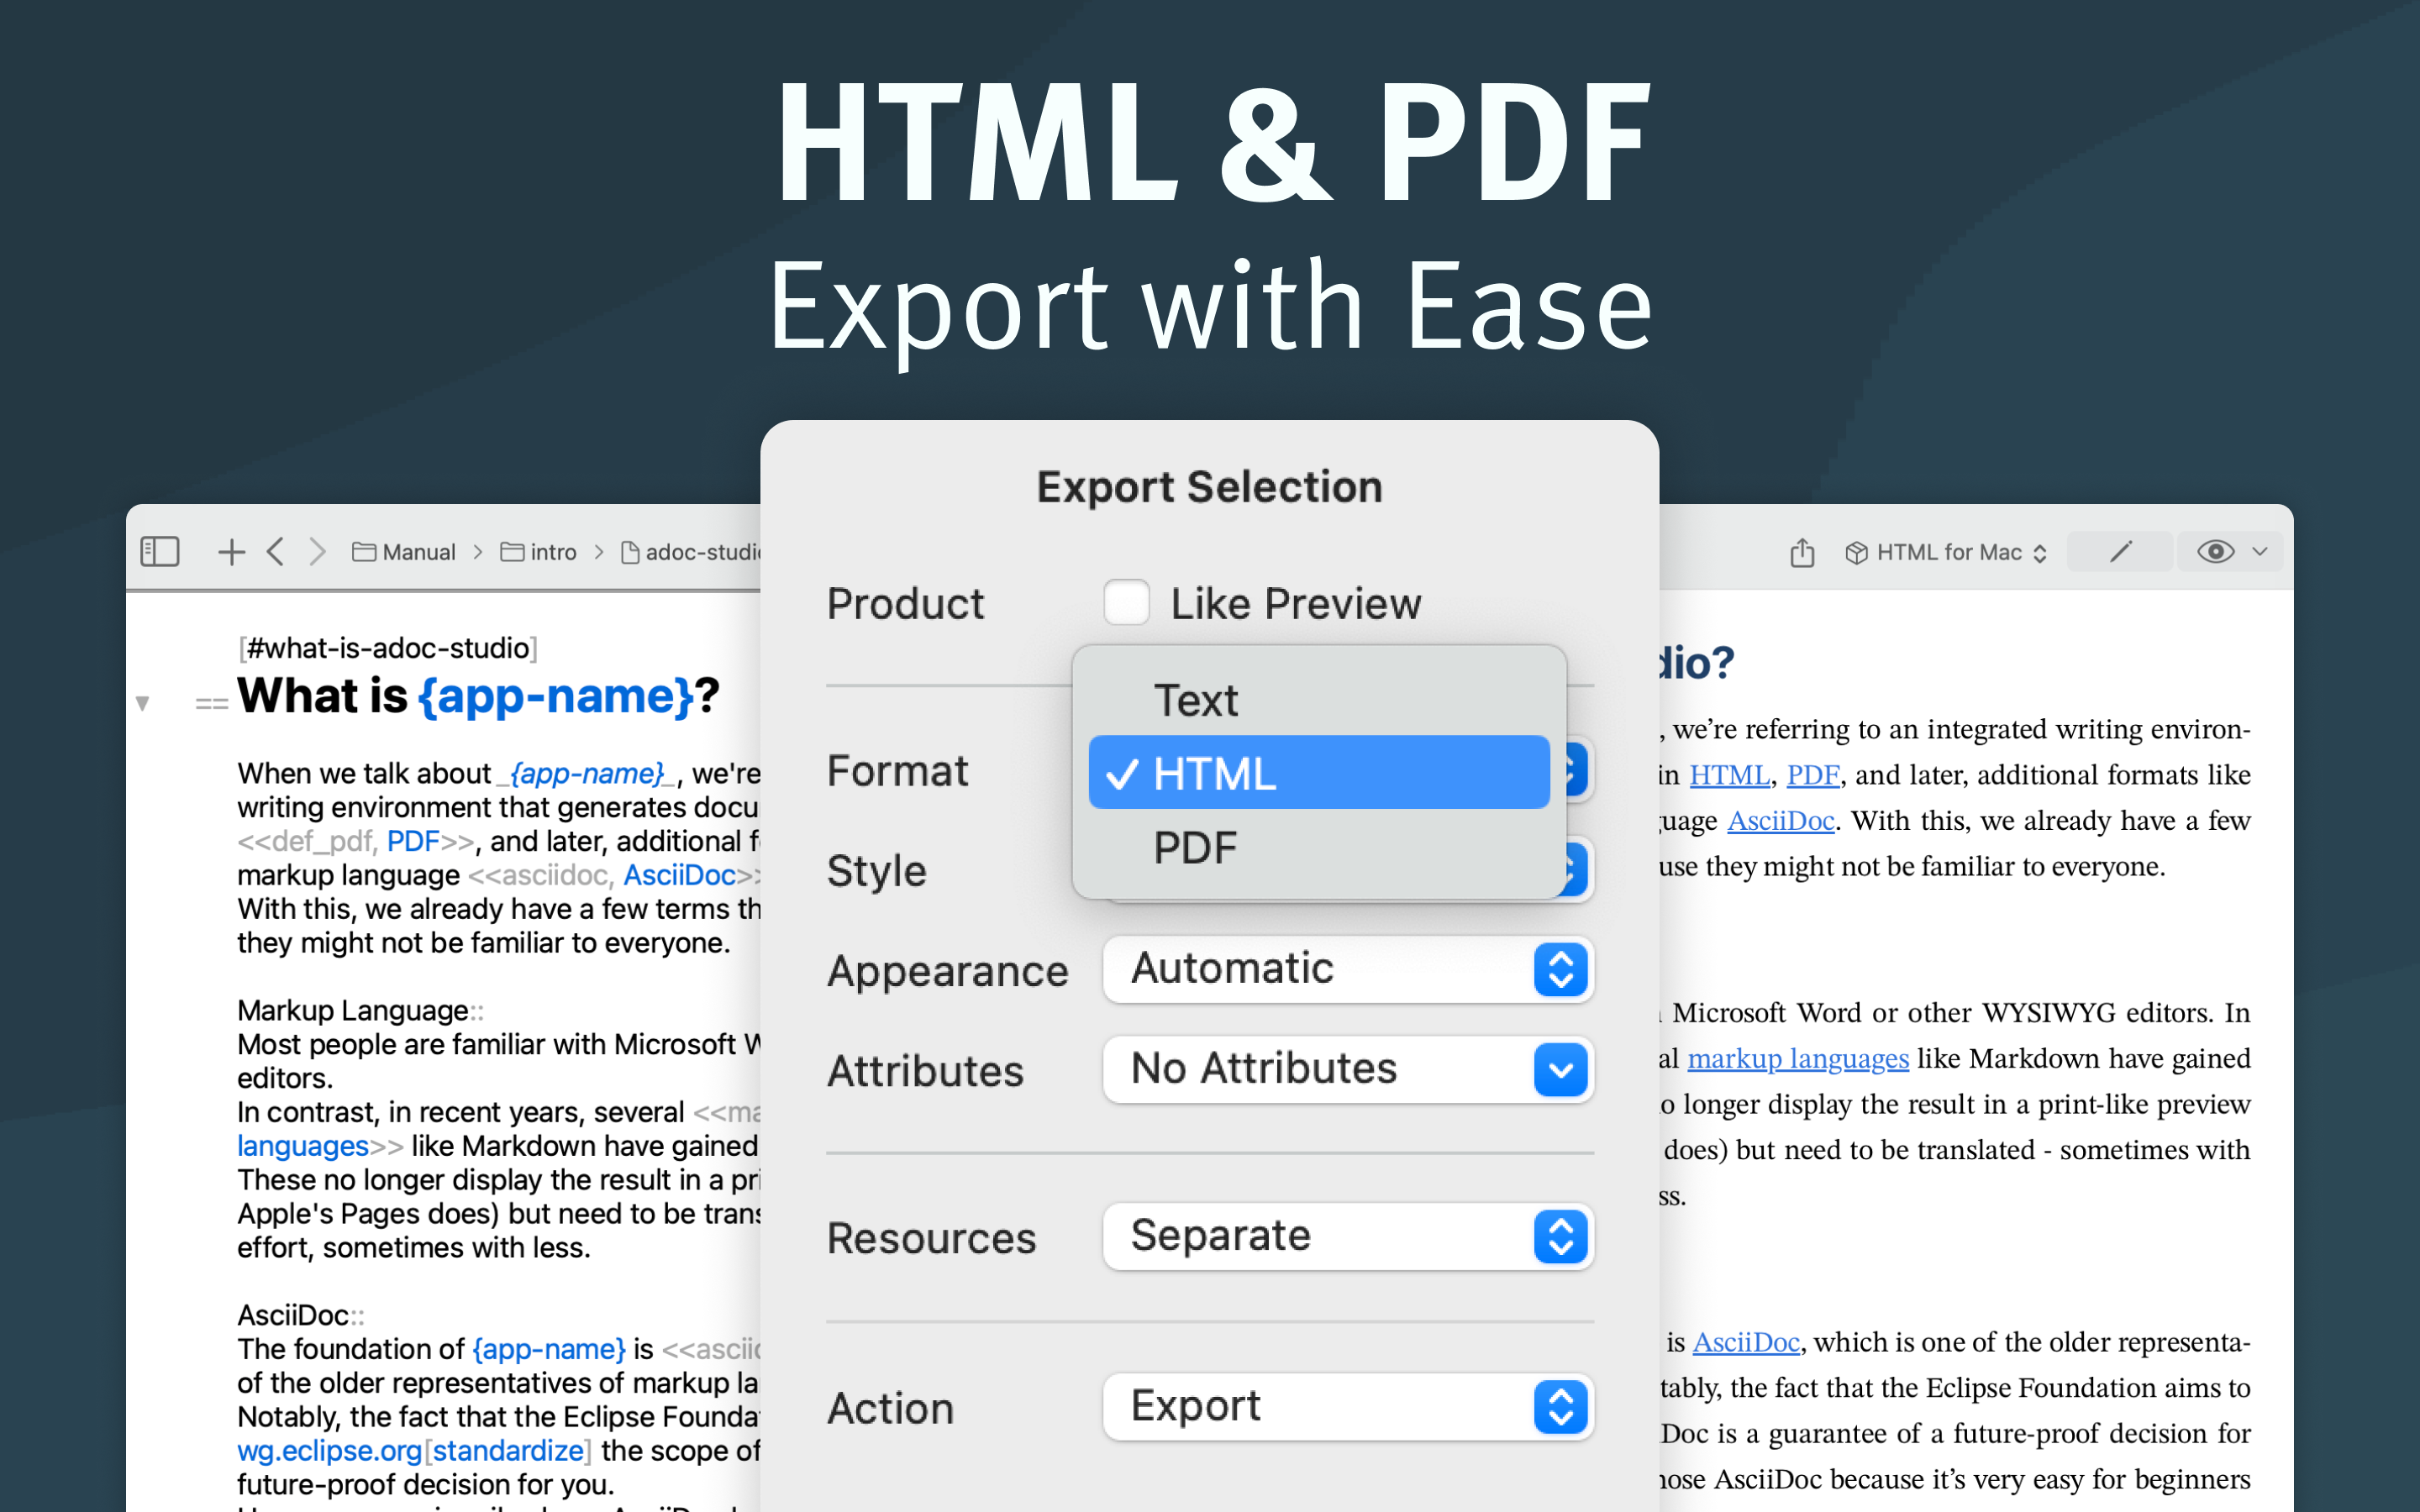Image resolution: width=2420 pixels, height=1512 pixels.
Task: Open the HTML for Mac product selector
Action: point(1946,552)
